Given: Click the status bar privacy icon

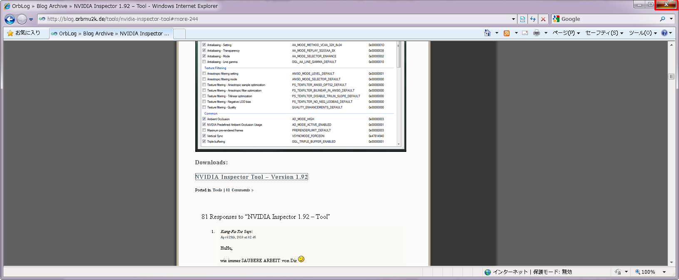Looking at the screenshot, I should pyautogui.click(x=618, y=272).
